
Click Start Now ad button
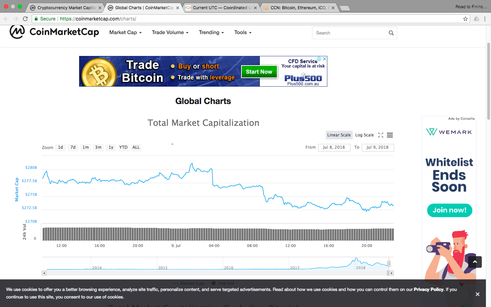[x=259, y=72]
